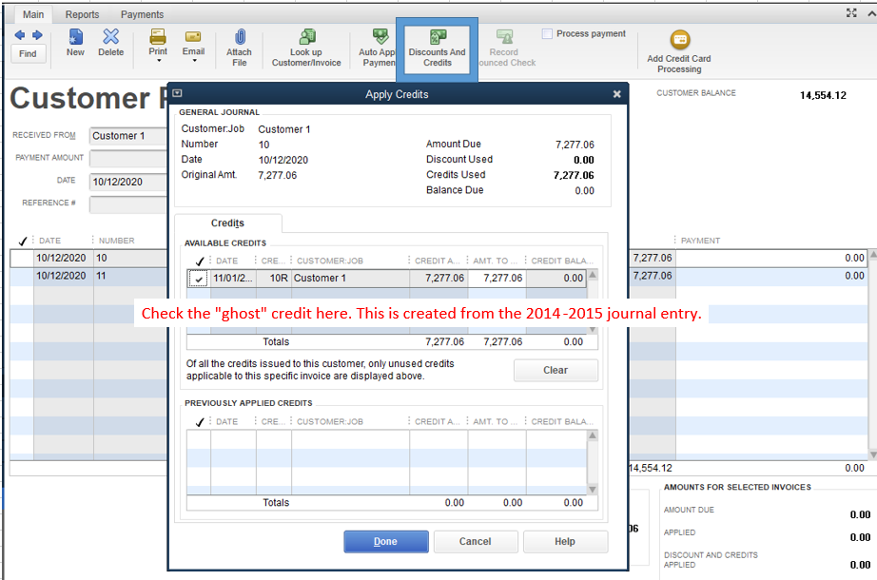
Task: Click invoice list checkmark column header
Action: coord(22,242)
